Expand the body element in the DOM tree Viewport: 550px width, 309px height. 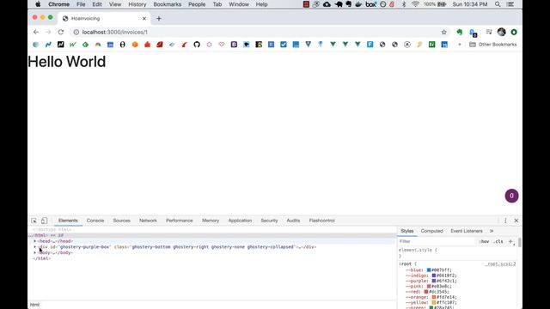34,252
